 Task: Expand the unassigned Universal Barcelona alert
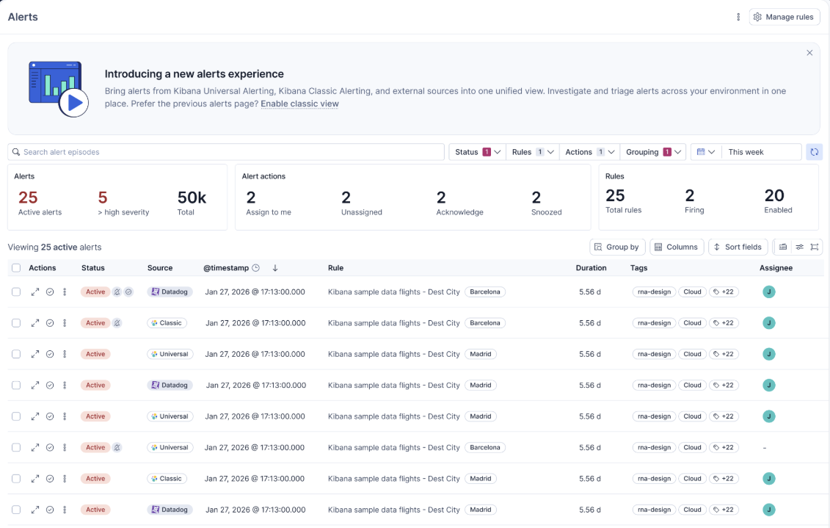pos(35,447)
